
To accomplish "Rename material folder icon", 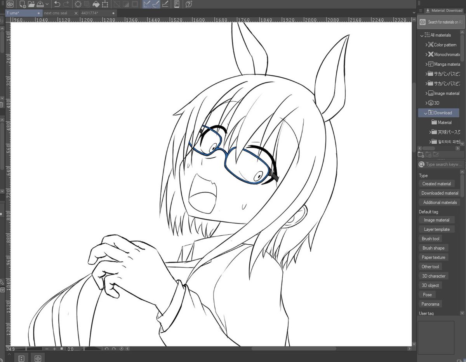I will click(x=436, y=155).
